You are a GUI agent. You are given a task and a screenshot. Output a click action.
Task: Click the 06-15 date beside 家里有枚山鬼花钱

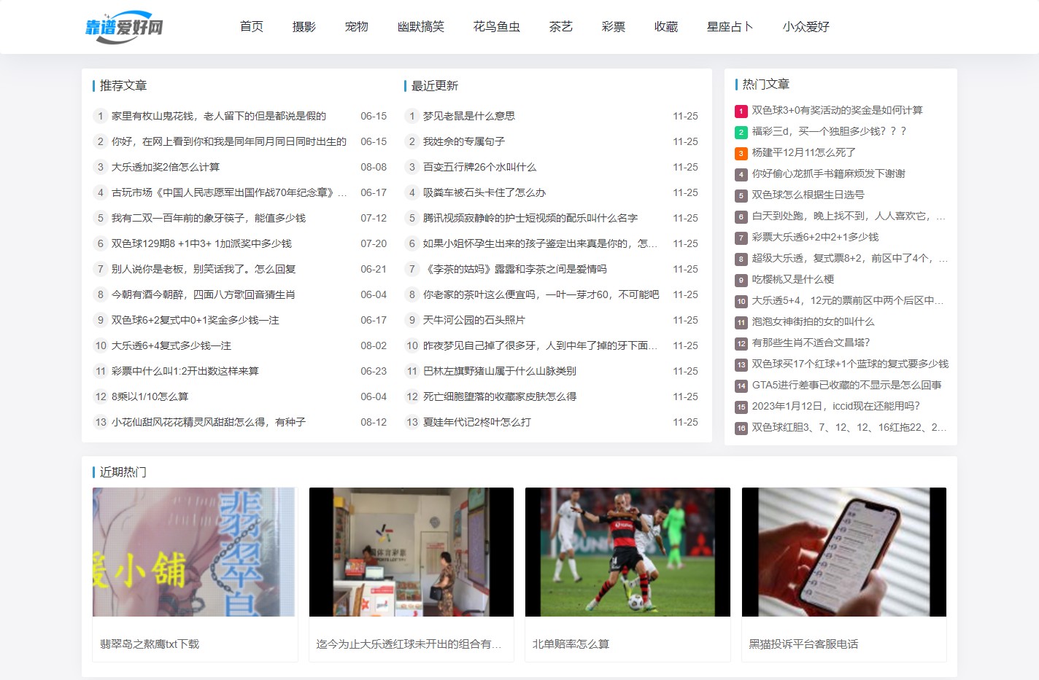pos(374,116)
